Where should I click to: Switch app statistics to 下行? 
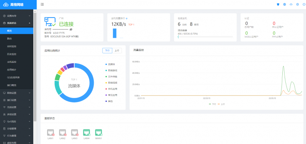click(x=107, y=51)
